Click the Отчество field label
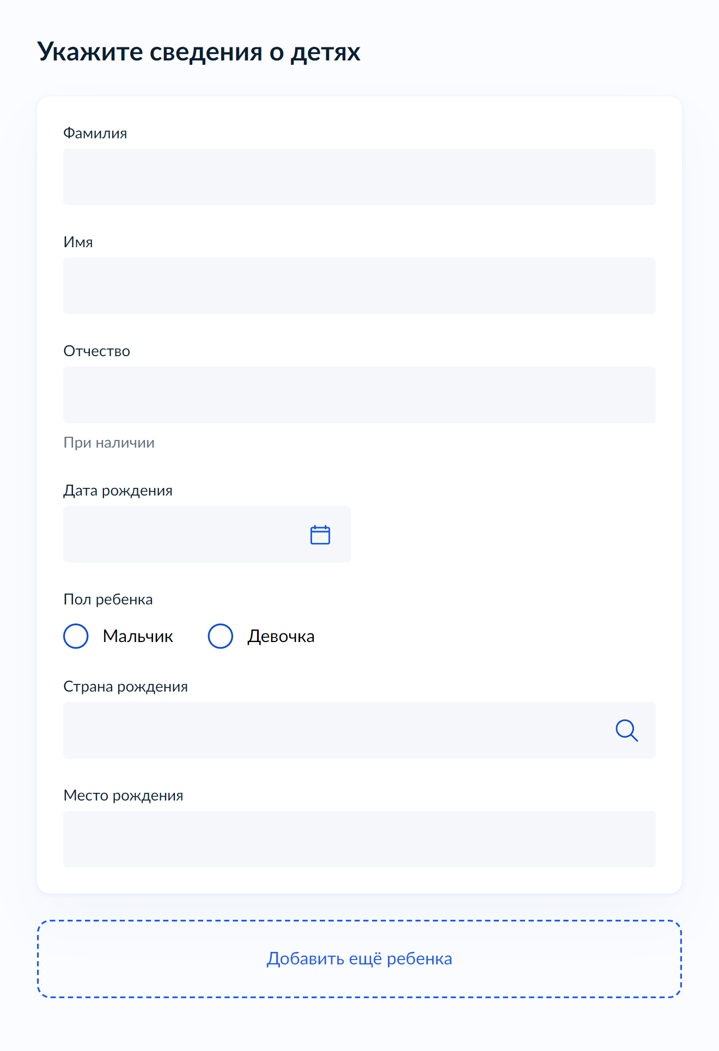This screenshot has width=719, height=1051. click(x=97, y=351)
